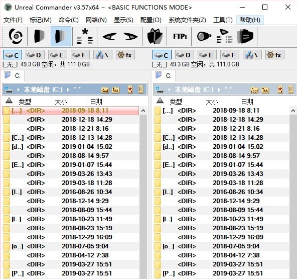Open fx virtual drive in right panel

(x=274, y=55)
